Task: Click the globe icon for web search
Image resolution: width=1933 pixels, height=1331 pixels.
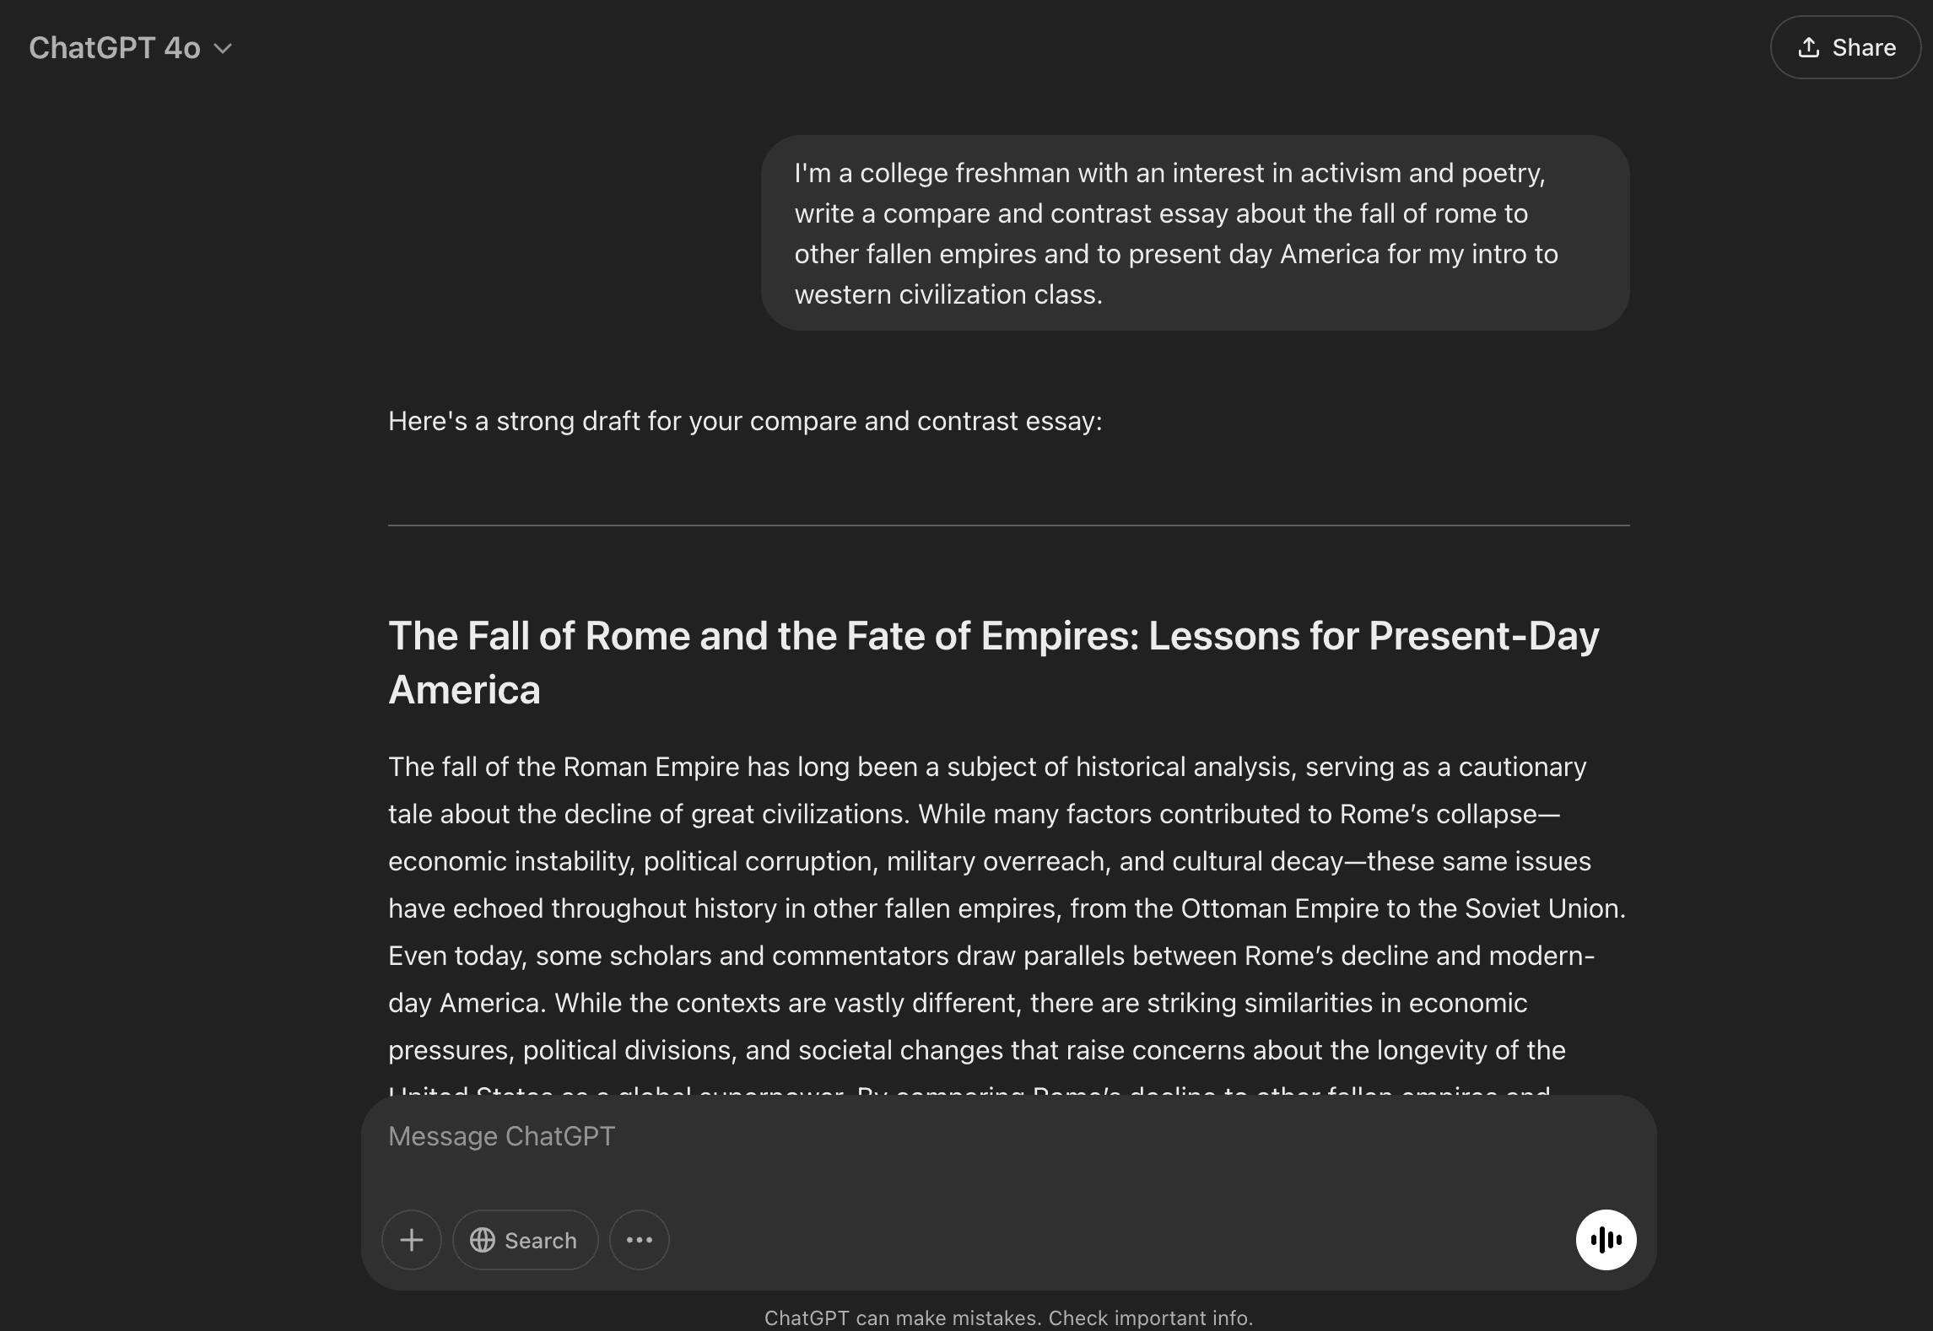Action: [x=483, y=1240]
